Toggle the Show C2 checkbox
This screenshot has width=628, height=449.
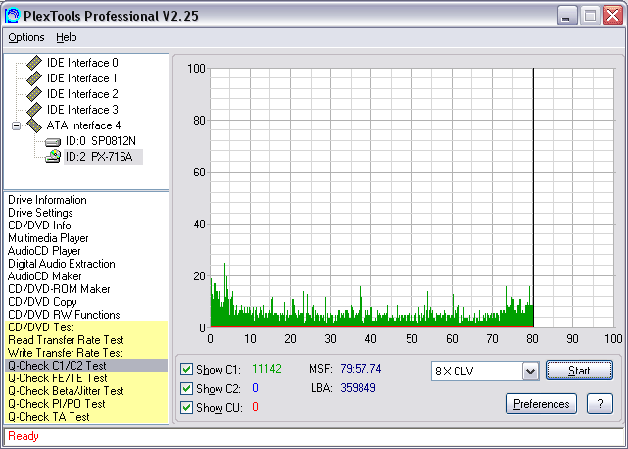(x=186, y=388)
